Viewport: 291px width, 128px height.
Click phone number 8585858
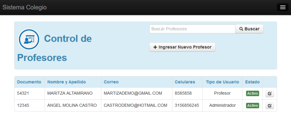point(183,93)
